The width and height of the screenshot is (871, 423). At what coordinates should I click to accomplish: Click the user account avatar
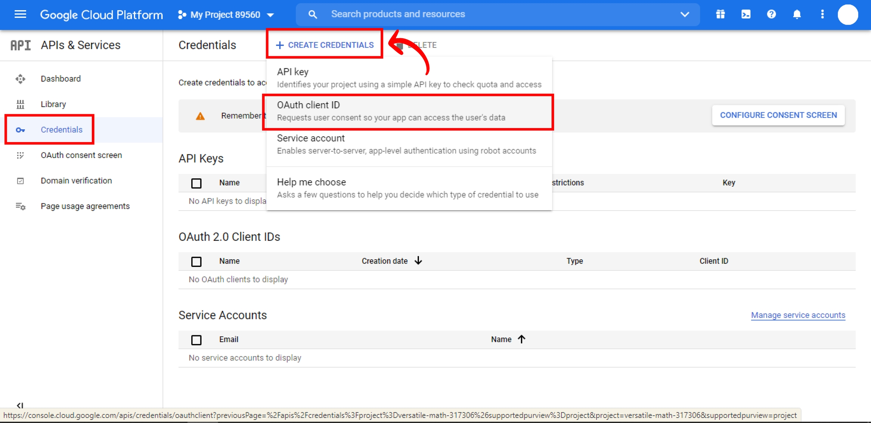click(848, 15)
